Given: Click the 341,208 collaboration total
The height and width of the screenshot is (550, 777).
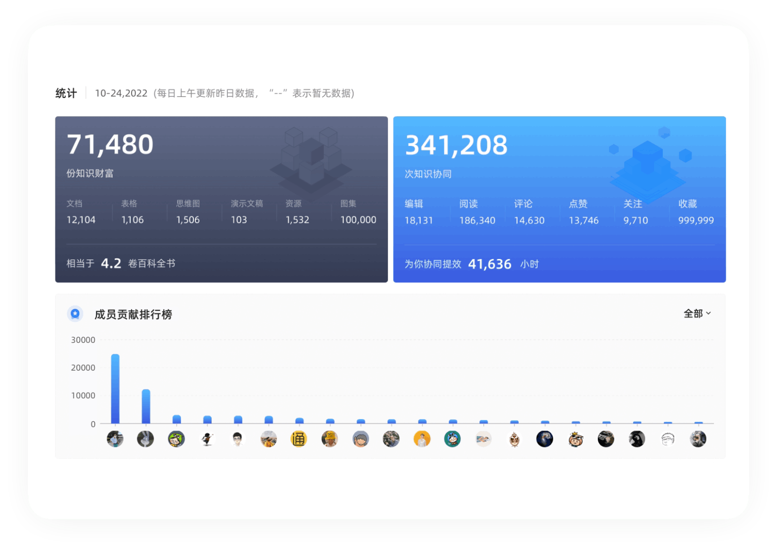Looking at the screenshot, I should 456,145.
